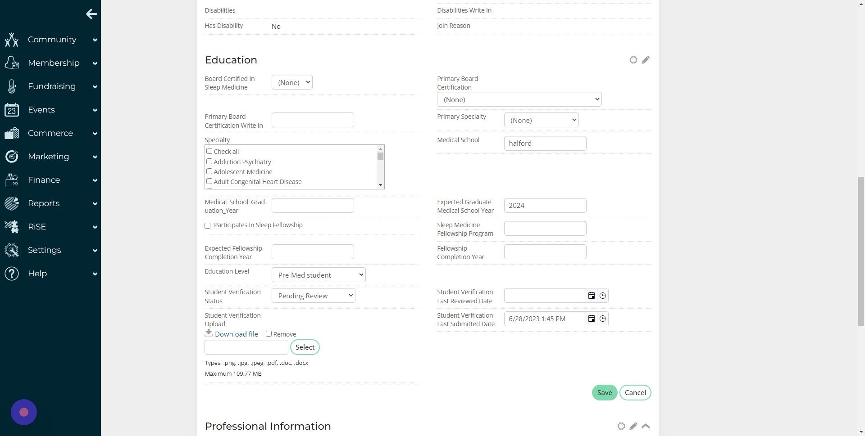Click the Help question mark icon
Screen dimensions: 865x436
[x=12, y=274]
